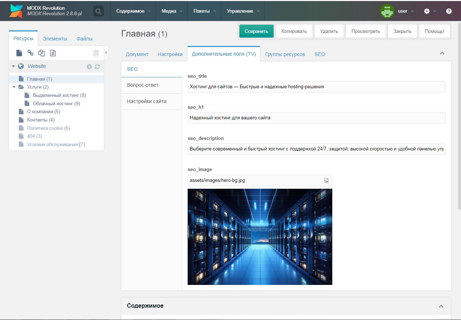Open the Пакеты menu
The image size is (461, 320).
pos(204,11)
